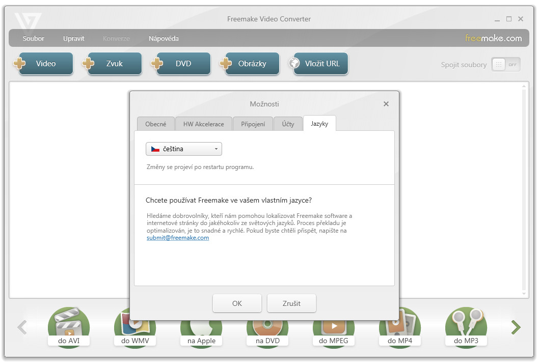Toggle the Spojit soubory switch

point(506,65)
